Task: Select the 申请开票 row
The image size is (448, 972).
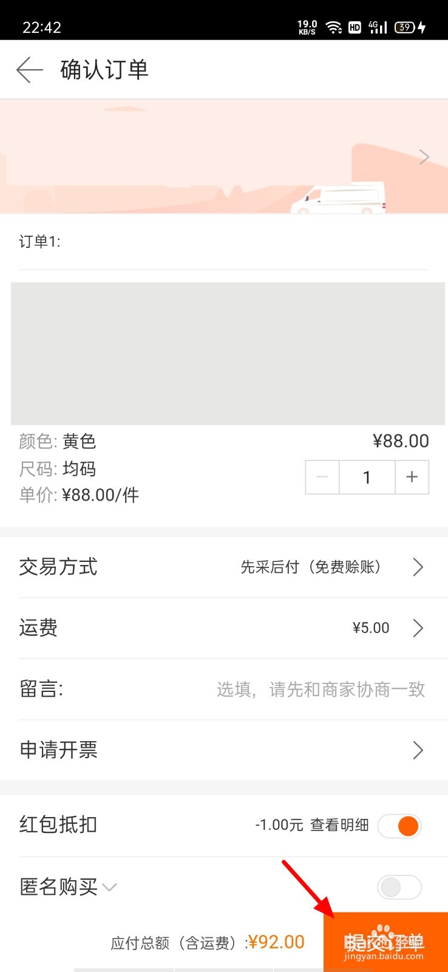Action: (x=224, y=750)
